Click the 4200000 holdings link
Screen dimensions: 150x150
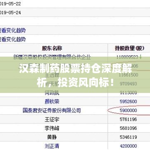pos(129,146)
